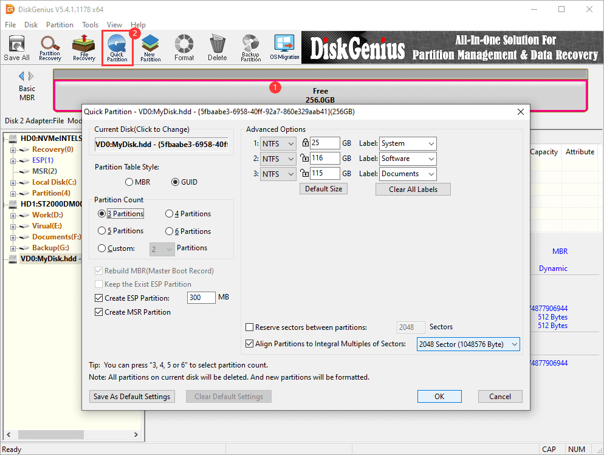Select the MBR partition table style
Viewport: 604px width, 455px height.
(x=129, y=182)
